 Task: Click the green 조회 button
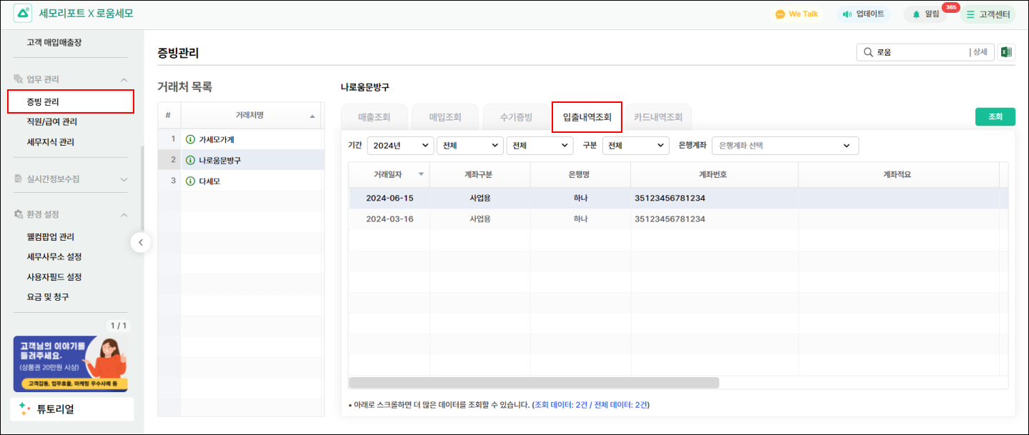coord(995,117)
